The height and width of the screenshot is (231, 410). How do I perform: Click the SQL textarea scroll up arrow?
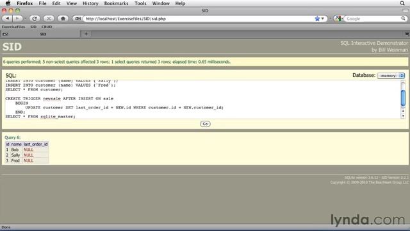pyautogui.click(x=403, y=111)
